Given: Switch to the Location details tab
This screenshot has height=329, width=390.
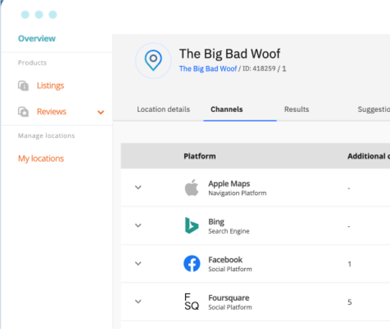Looking at the screenshot, I should tap(163, 109).
